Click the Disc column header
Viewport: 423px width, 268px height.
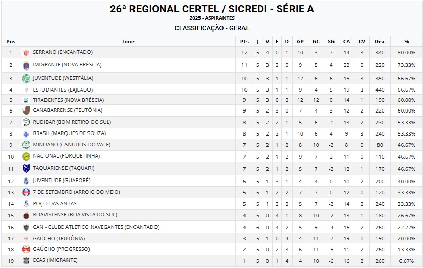click(380, 41)
